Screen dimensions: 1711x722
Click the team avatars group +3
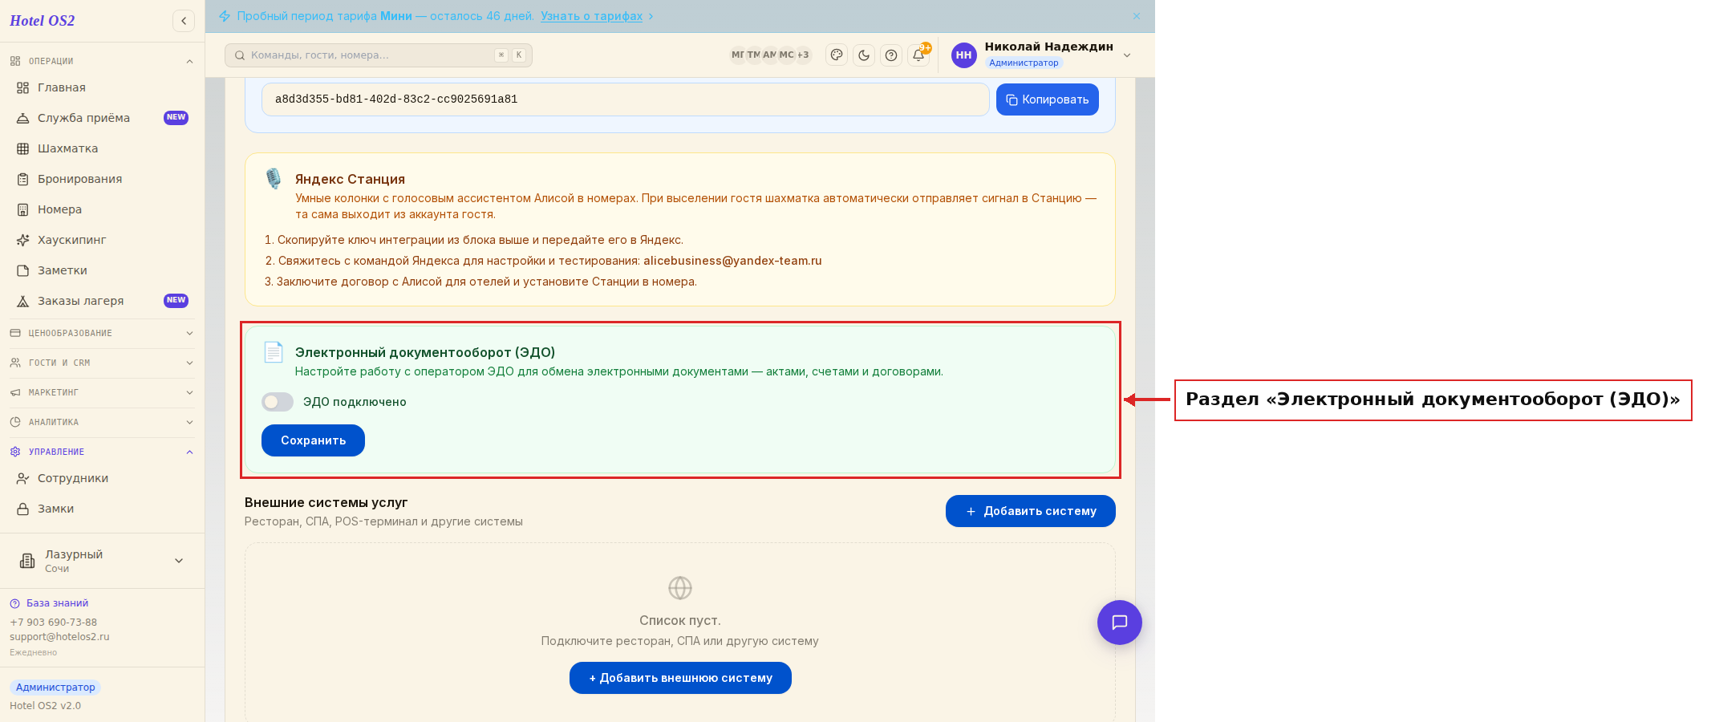pos(771,55)
